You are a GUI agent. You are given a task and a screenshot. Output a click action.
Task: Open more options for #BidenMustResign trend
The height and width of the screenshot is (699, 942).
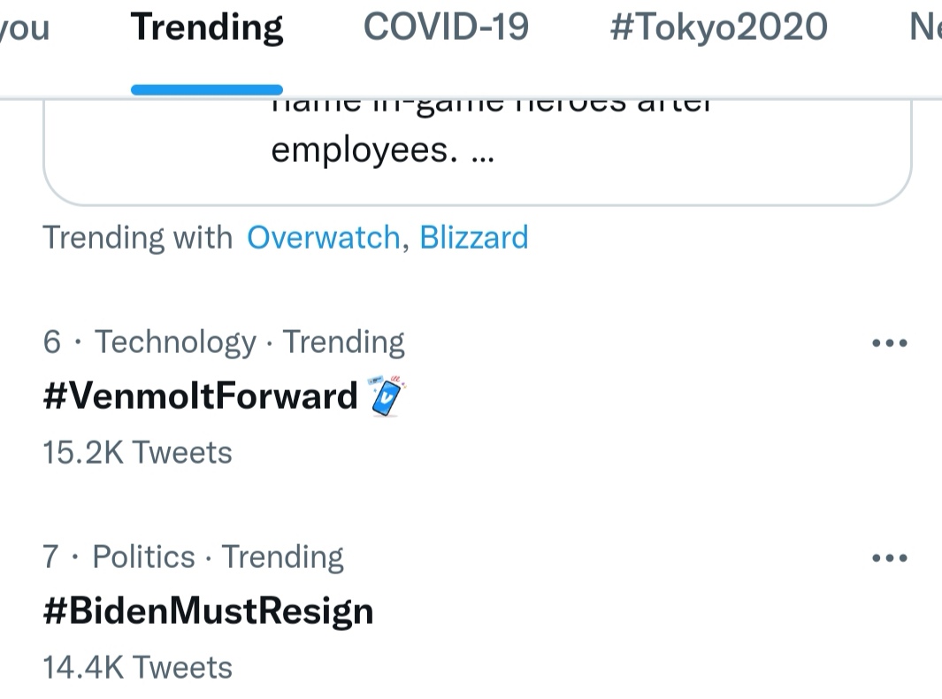click(889, 557)
